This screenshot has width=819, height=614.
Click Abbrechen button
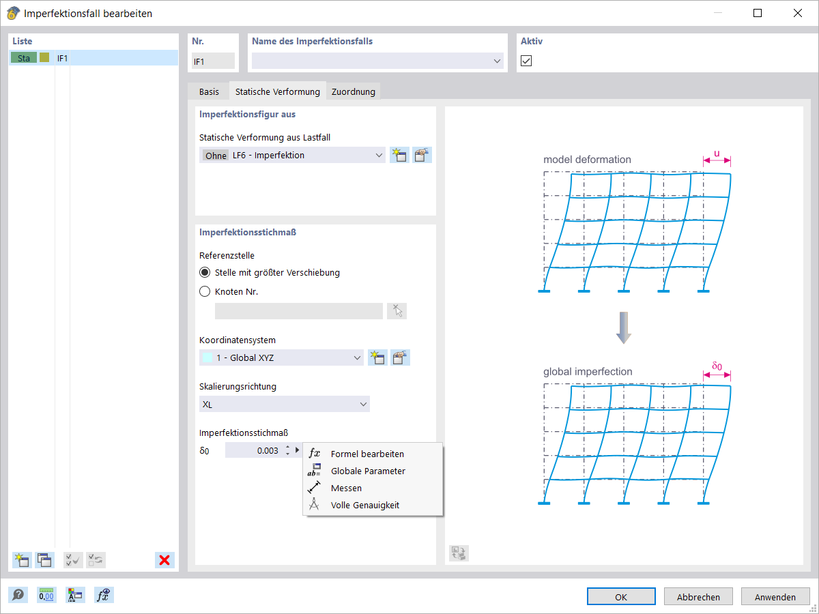pos(698,596)
